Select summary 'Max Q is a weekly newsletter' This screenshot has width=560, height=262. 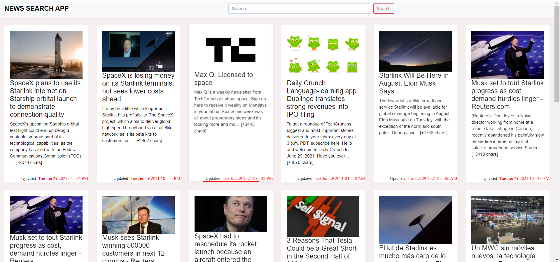230,111
